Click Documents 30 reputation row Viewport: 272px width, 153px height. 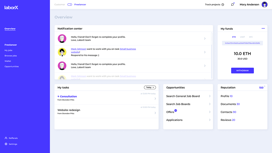tap(230, 104)
